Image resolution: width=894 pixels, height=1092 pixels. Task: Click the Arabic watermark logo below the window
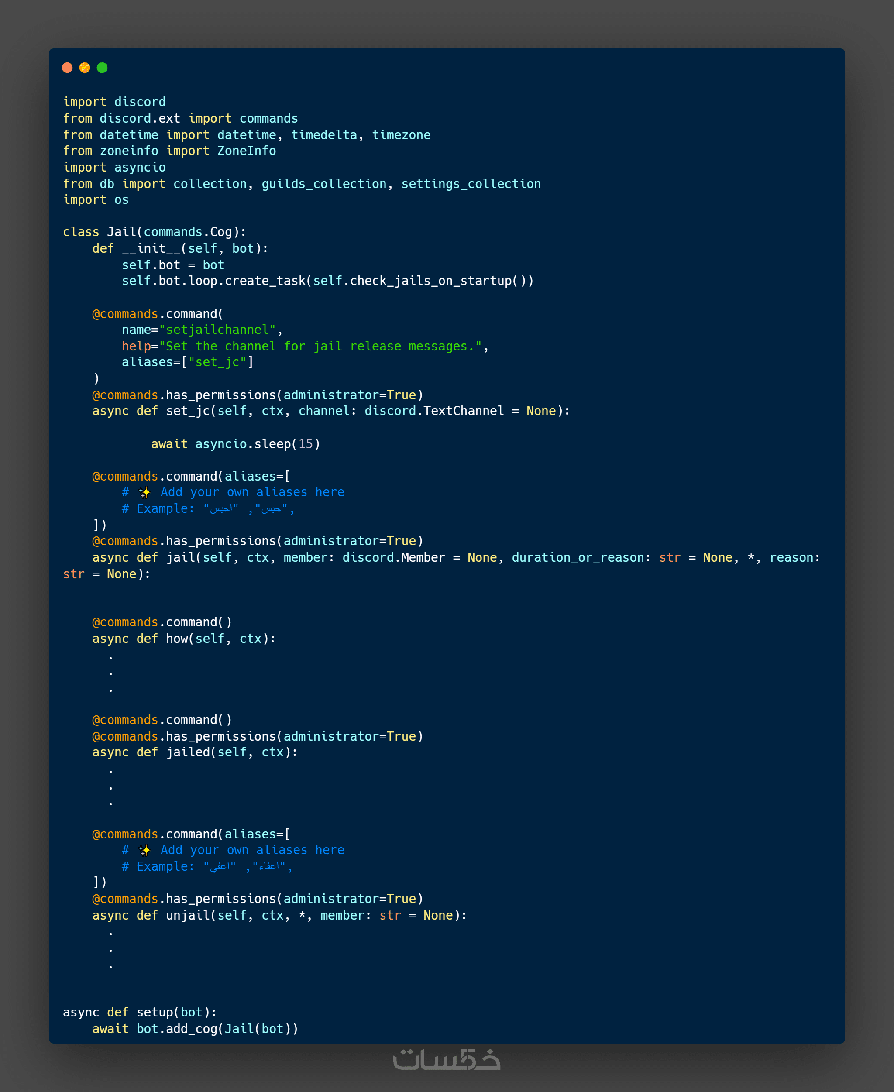click(447, 1060)
